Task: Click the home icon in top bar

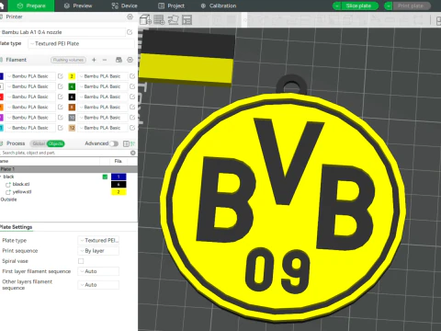Action: pos(3,6)
